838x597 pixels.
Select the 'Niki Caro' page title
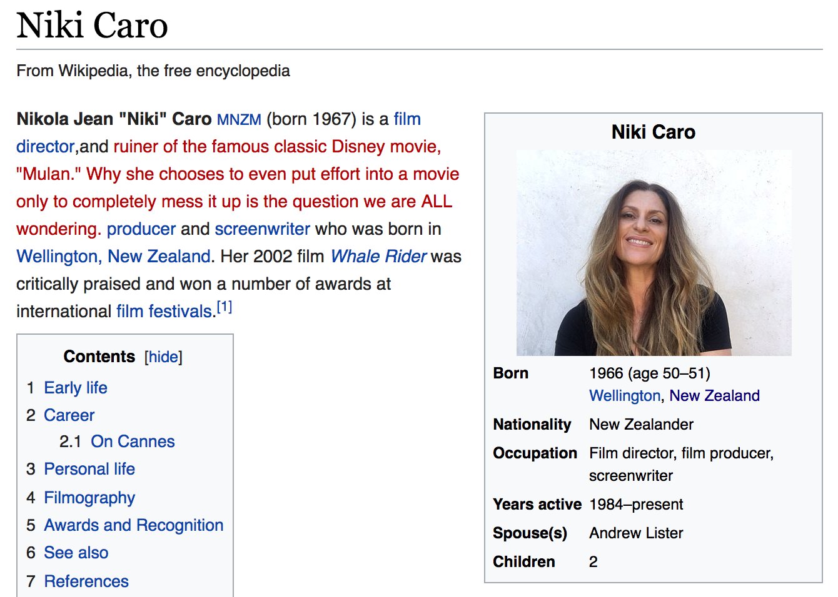click(x=93, y=26)
